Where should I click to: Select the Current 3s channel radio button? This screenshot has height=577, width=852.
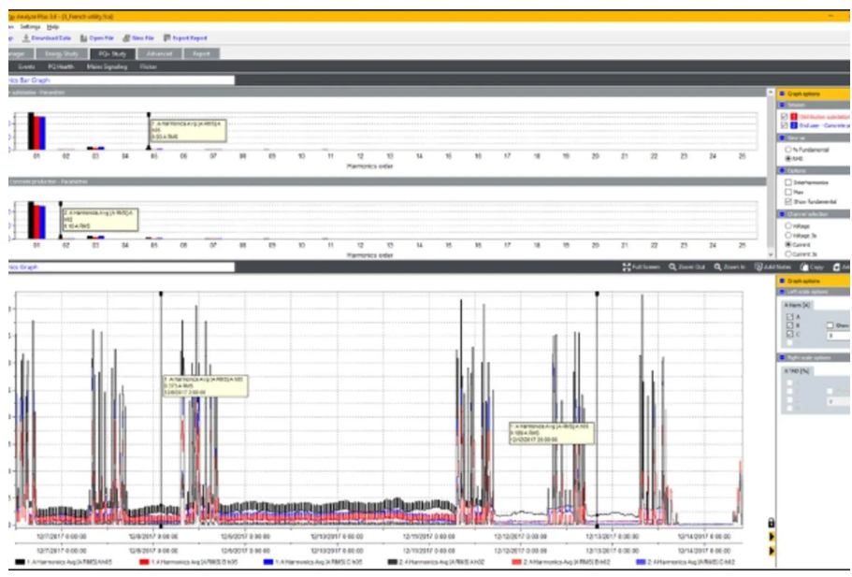point(787,253)
